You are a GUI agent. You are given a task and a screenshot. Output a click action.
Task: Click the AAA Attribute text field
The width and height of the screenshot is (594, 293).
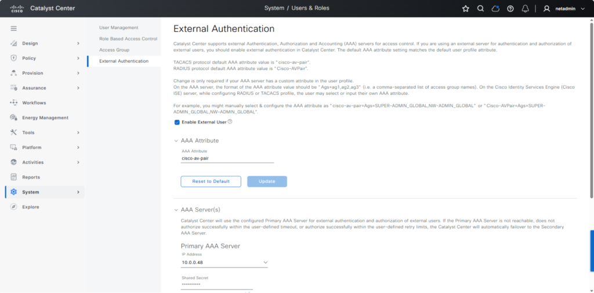(227, 158)
